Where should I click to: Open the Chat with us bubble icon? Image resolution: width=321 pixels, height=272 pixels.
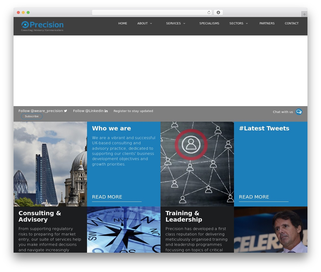click(299, 112)
